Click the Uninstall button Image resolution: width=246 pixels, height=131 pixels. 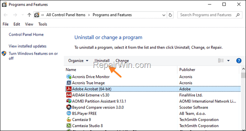pyautogui.click(x=102, y=61)
